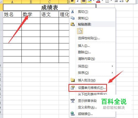This screenshot has width=138, height=118.
Task: Apply the red font color button
Action: (98, 1)
